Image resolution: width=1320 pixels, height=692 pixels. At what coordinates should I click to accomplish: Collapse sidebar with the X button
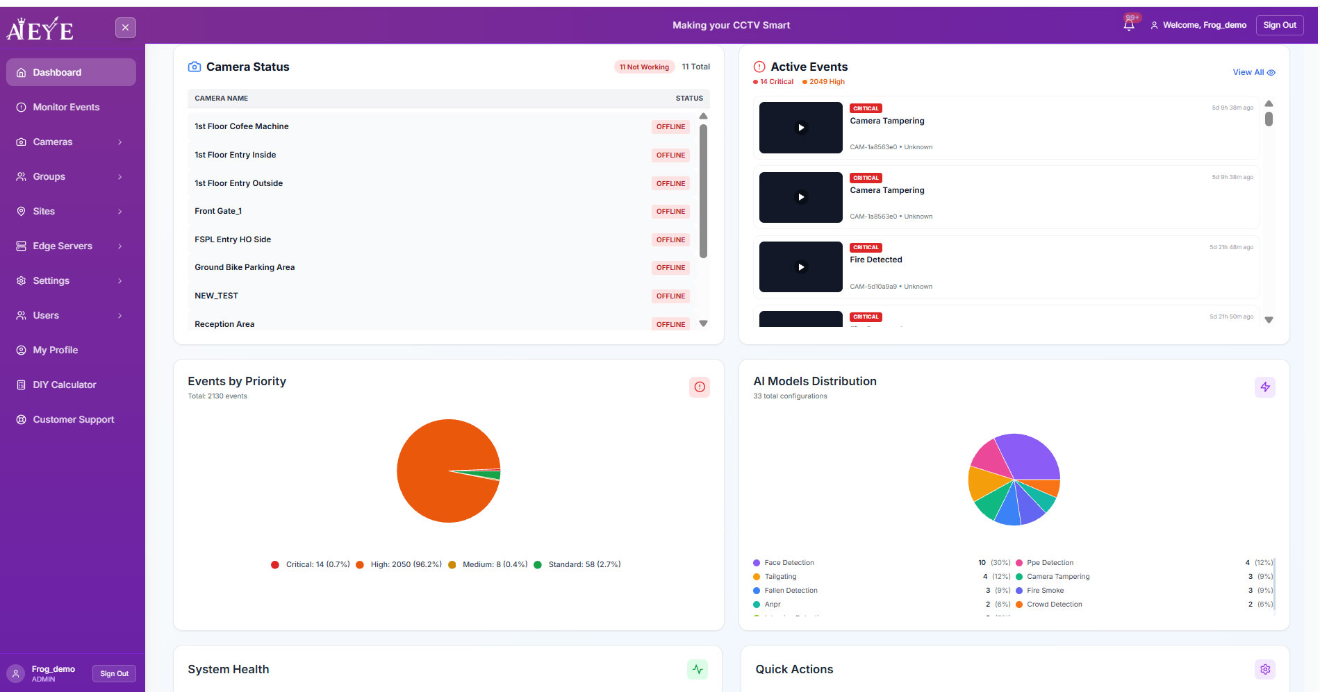[x=125, y=28]
